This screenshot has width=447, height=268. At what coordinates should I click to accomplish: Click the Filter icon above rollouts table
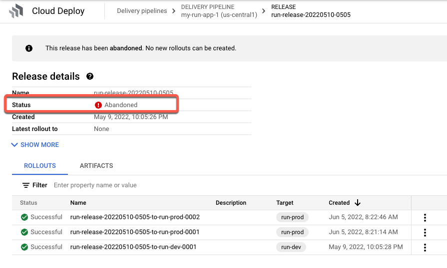(x=26, y=185)
